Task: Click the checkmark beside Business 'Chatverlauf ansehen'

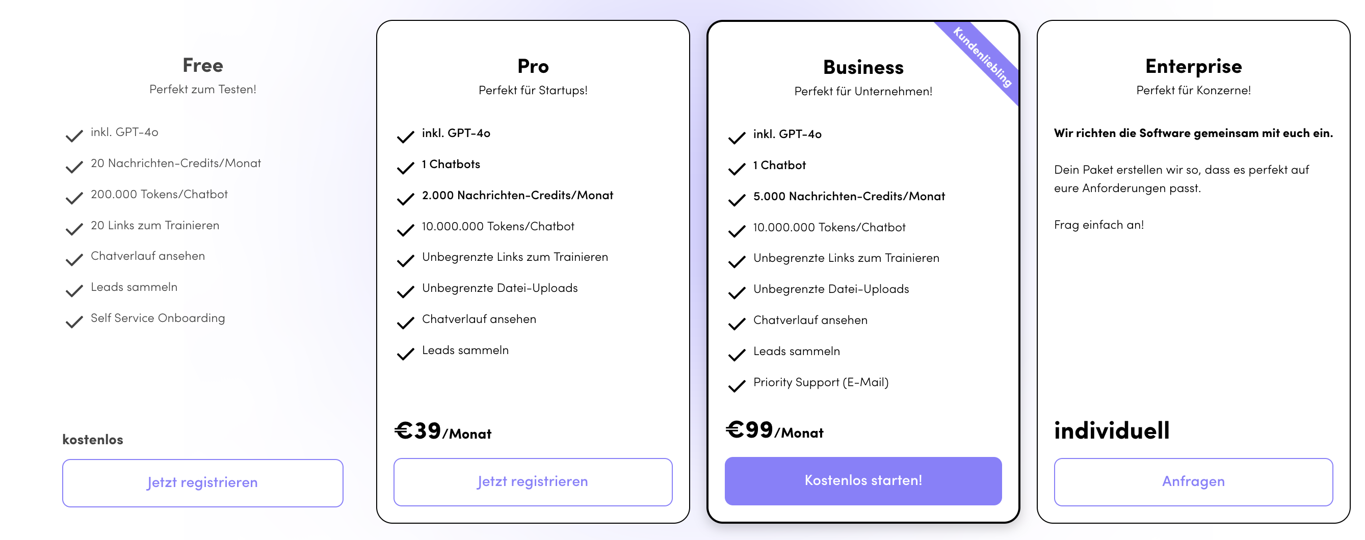Action: coord(737,323)
